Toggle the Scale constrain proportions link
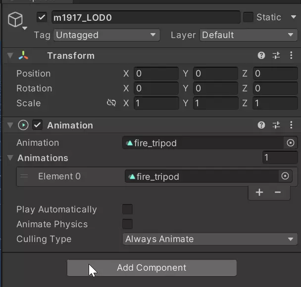Image resolution: width=301 pixels, height=287 pixels. click(111, 103)
